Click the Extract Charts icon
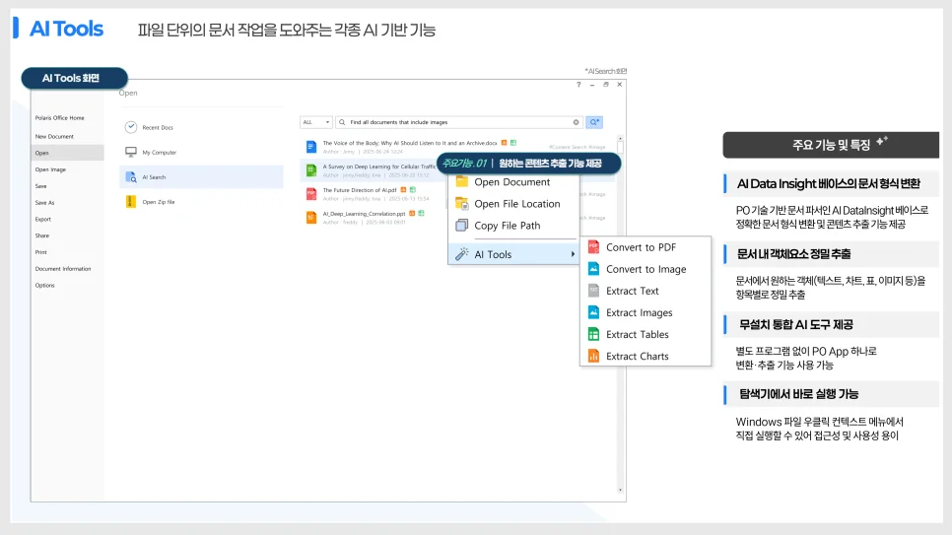Viewport: 952px width, 535px height. coord(594,357)
